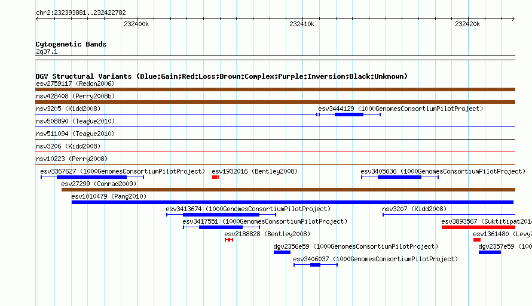Open dgv2356e59 variant label
The image size is (532, 306).
(356, 246)
